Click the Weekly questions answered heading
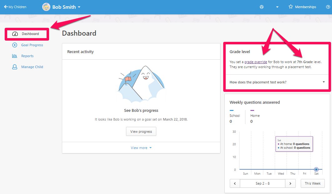Screen dimensions: 332x194 [254, 102]
